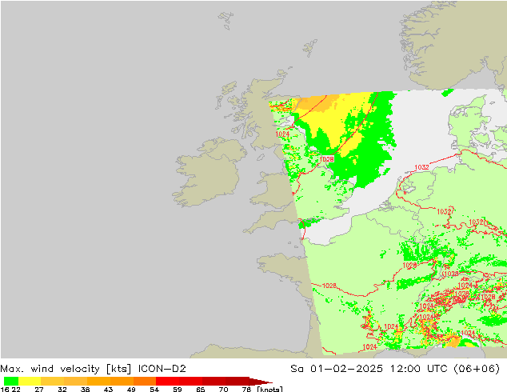Click the legend value '70'
This screenshot has height=392, width=507.
223,389
